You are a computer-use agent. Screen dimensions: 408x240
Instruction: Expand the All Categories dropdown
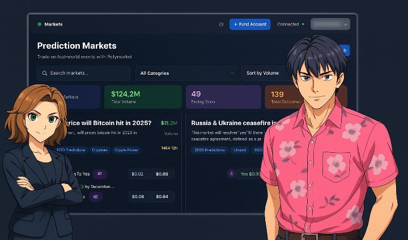(x=186, y=73)
